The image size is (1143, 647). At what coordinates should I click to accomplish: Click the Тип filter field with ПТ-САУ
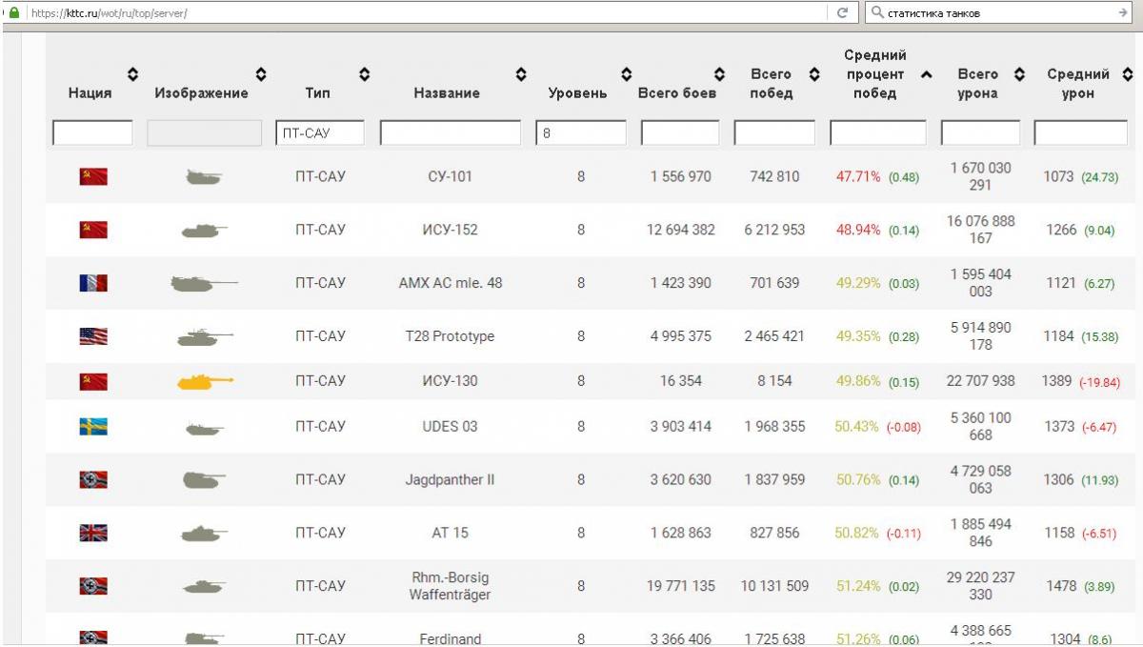coord(320,133)
